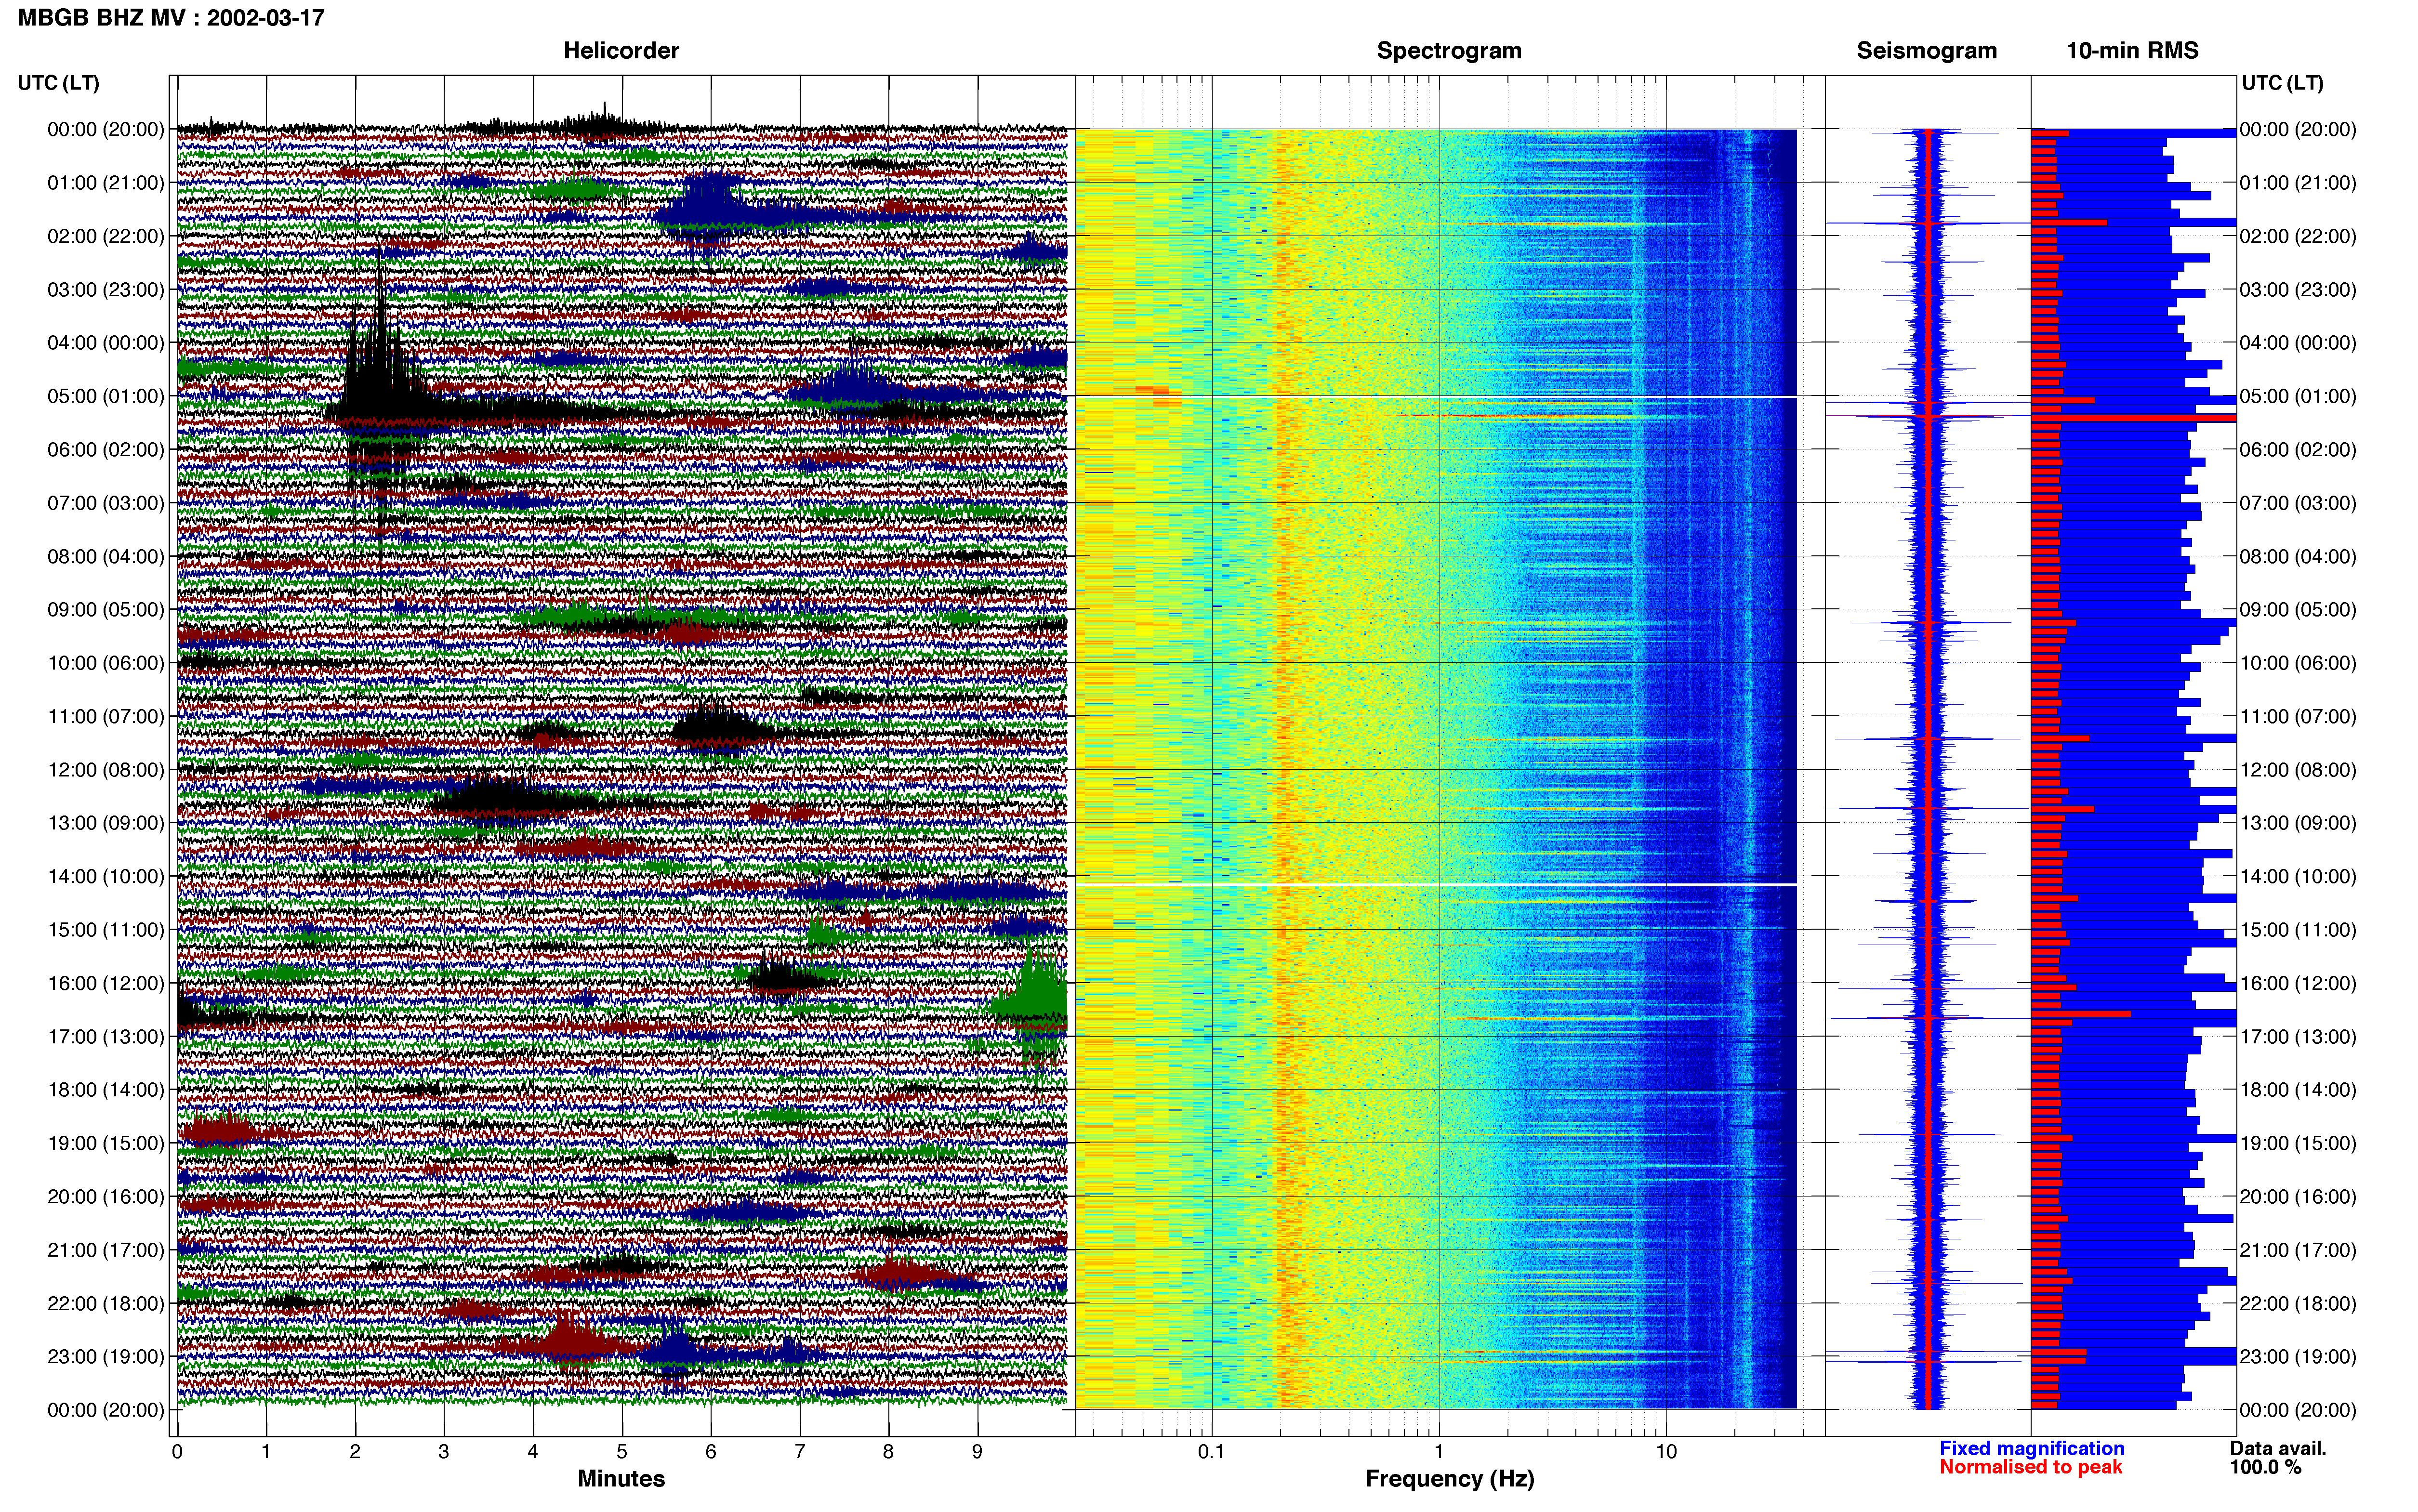
Task: Click the white gap line in spectrogram at 05:00
Action: point(1436,397)
